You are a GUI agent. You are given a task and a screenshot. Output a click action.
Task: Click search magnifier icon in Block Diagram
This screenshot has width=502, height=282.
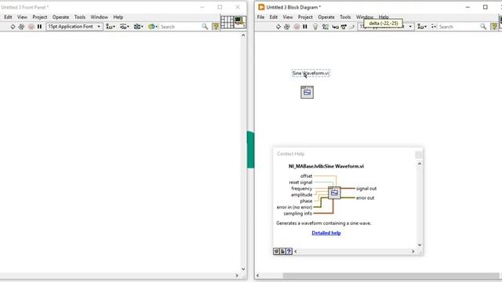[483, 27]
